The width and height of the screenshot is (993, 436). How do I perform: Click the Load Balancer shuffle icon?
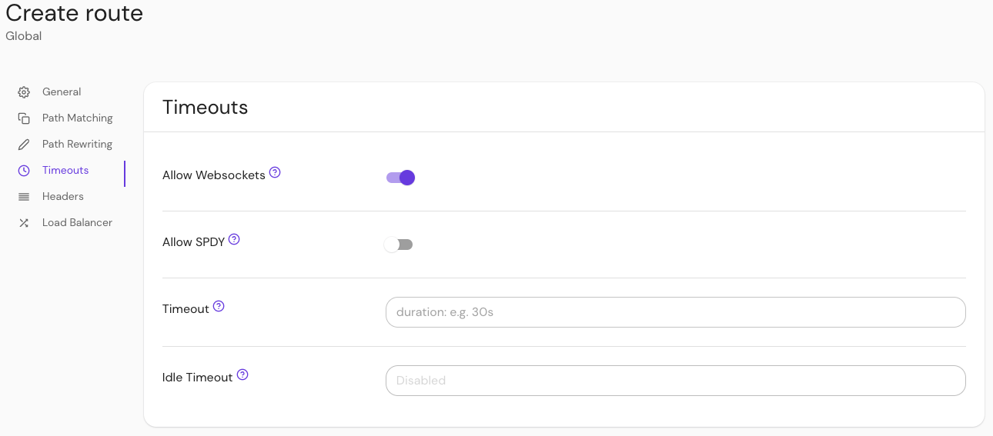(24, 223)
